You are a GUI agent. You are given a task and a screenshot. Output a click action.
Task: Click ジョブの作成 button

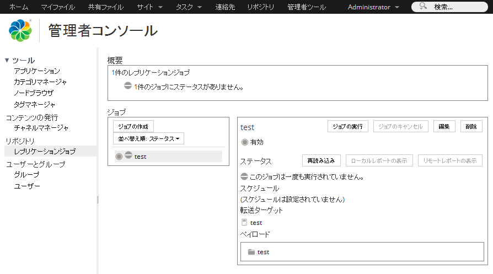(x=133, y=126)
